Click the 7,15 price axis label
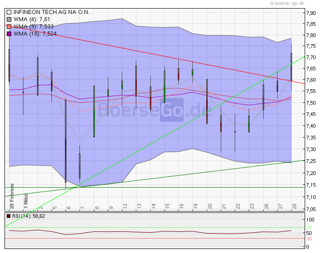325x253 pixels. point(311,185)
